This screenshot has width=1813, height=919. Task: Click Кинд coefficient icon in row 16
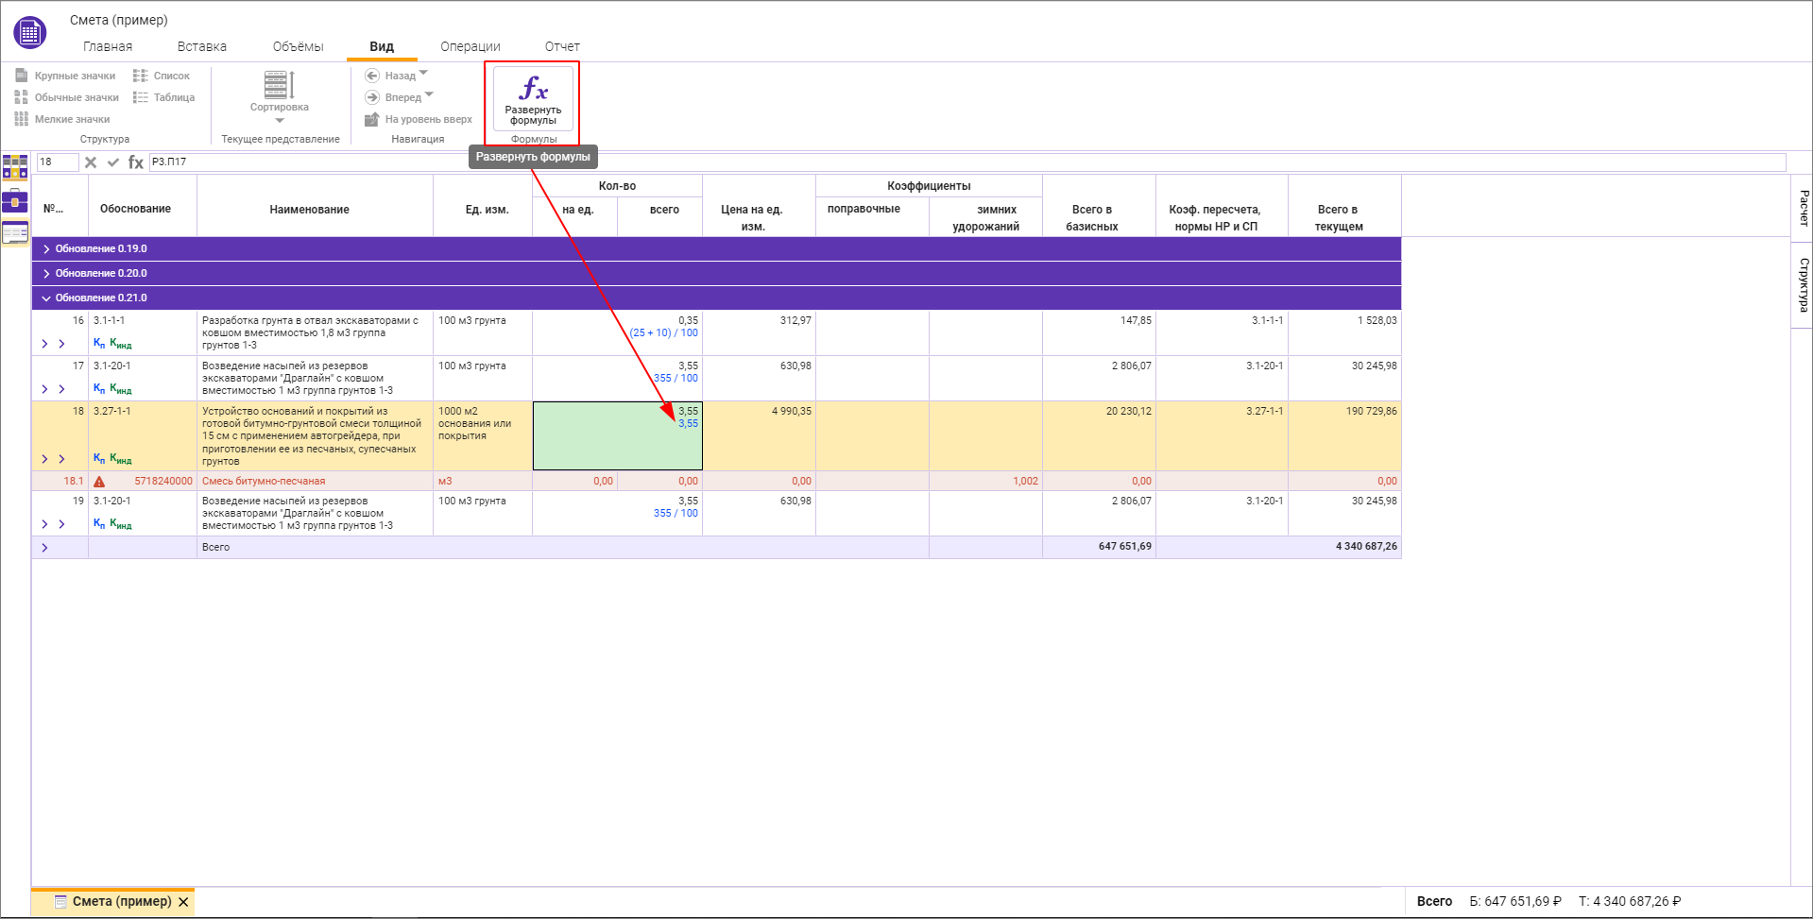(x=121, y=343)
